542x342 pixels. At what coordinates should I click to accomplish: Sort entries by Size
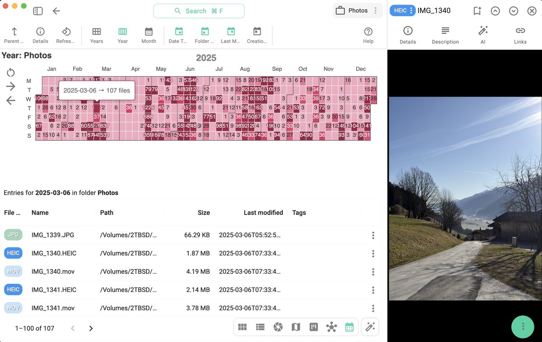click(204, 213)
